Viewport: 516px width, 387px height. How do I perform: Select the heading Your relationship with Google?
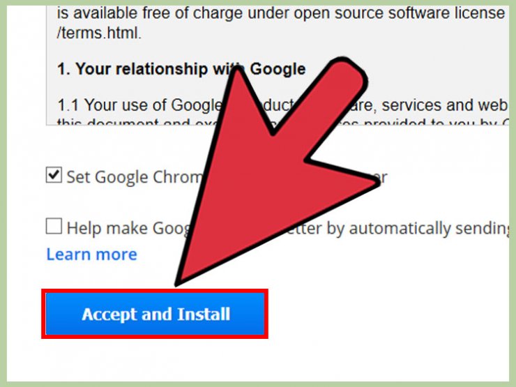[x=181, y=69]
